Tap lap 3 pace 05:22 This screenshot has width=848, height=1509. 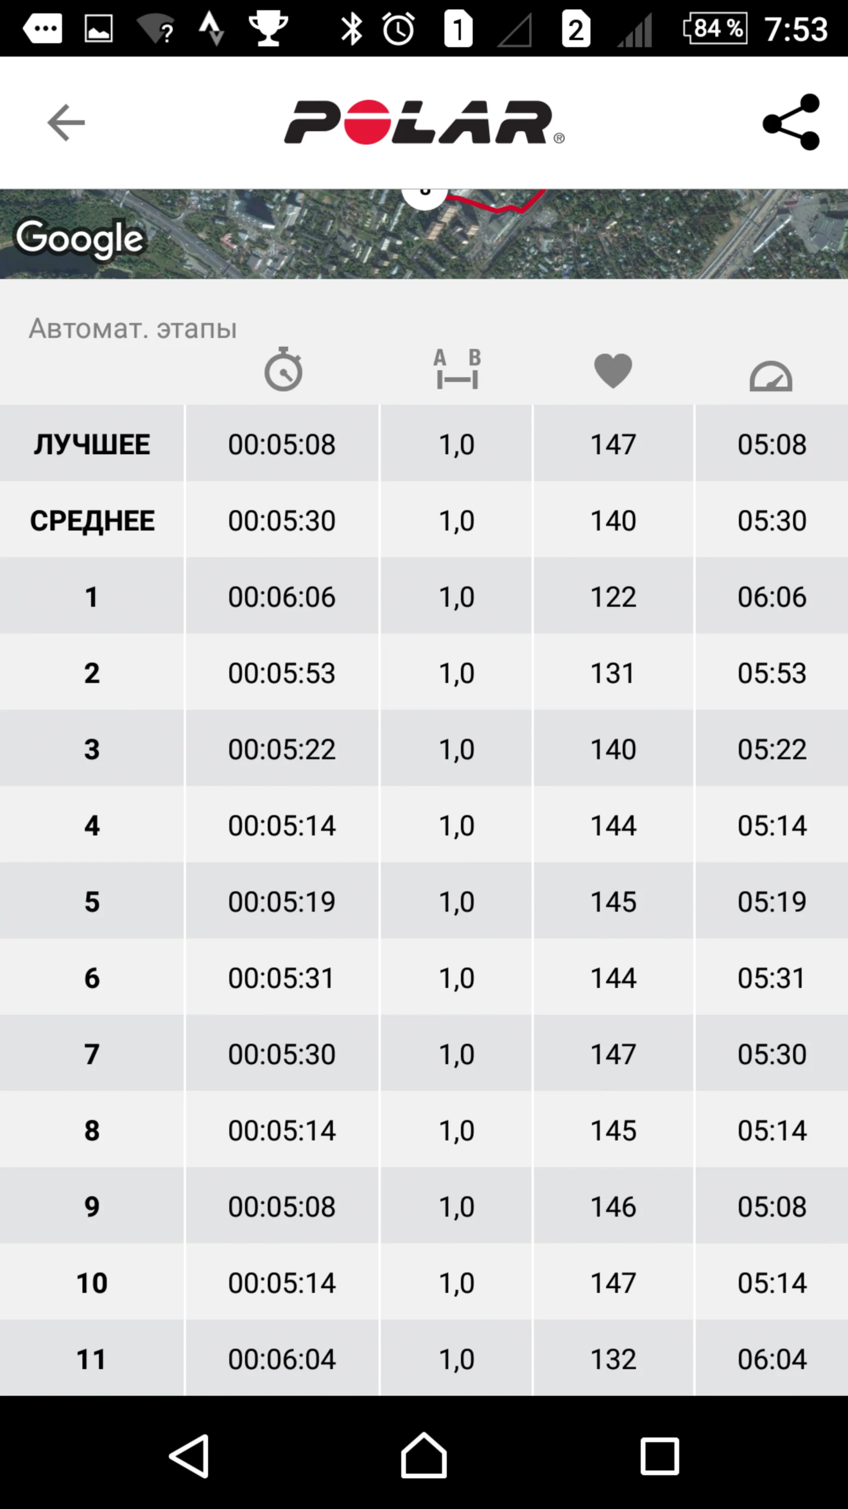pos(771,748)
